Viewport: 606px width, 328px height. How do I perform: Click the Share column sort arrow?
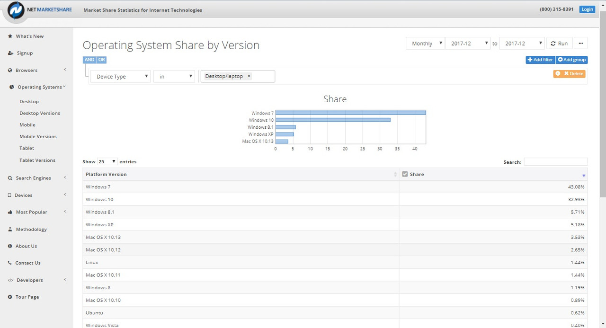tap(584, 176)
